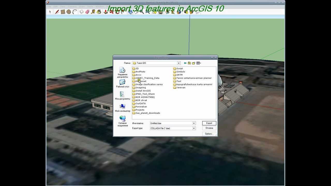Image resolution: width=331 pixels, height=186 pixels.
Task: Pick the Line pencil tool
Action: (x=57, y=12)
